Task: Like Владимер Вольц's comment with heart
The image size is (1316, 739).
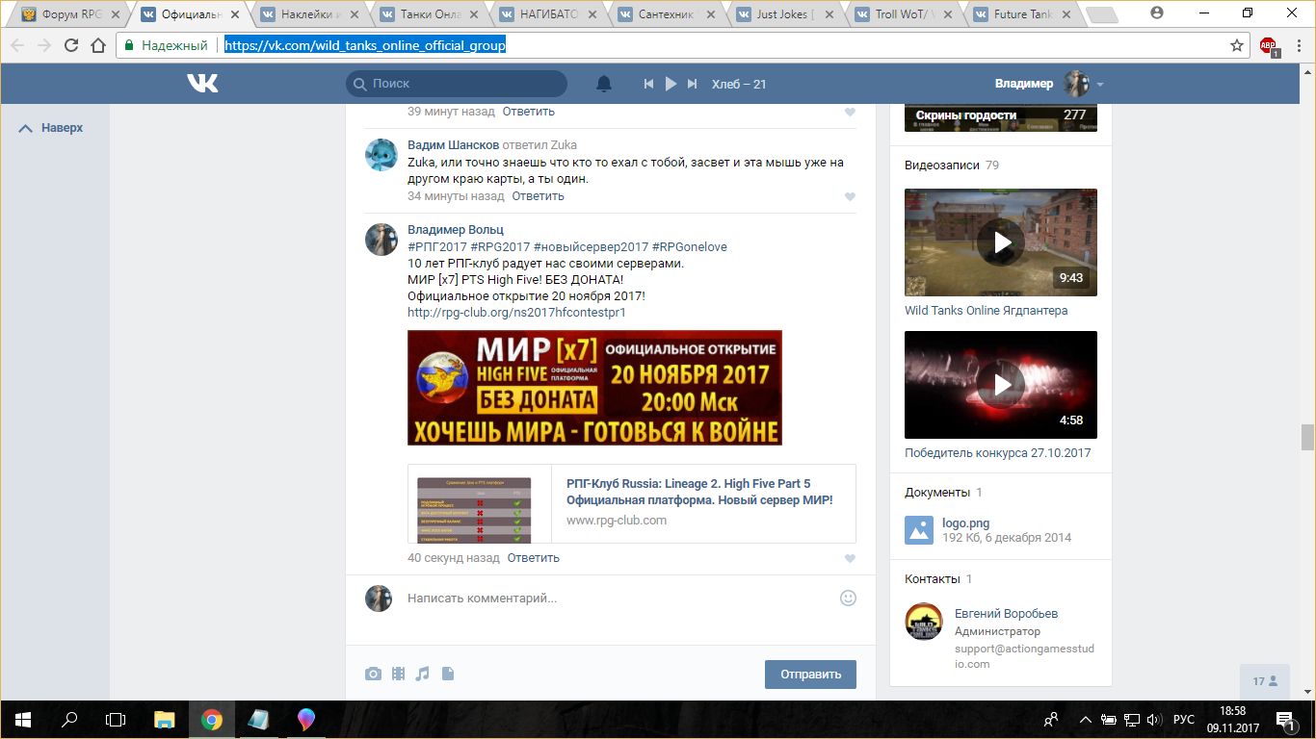Action: tap(850, 558)
